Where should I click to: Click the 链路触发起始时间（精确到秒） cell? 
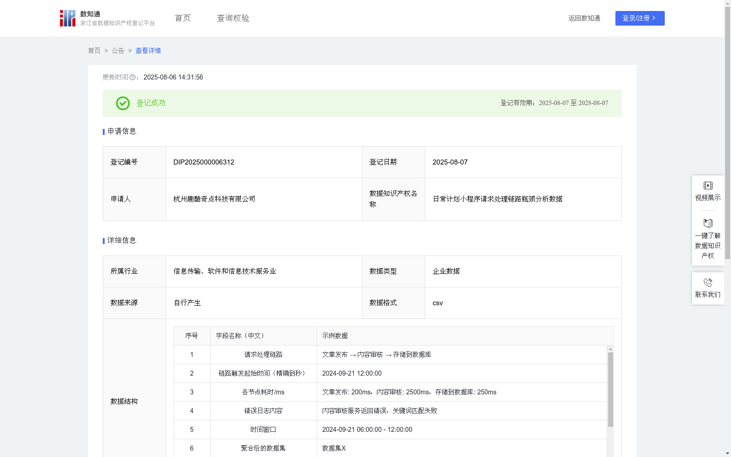pos(264,373)
